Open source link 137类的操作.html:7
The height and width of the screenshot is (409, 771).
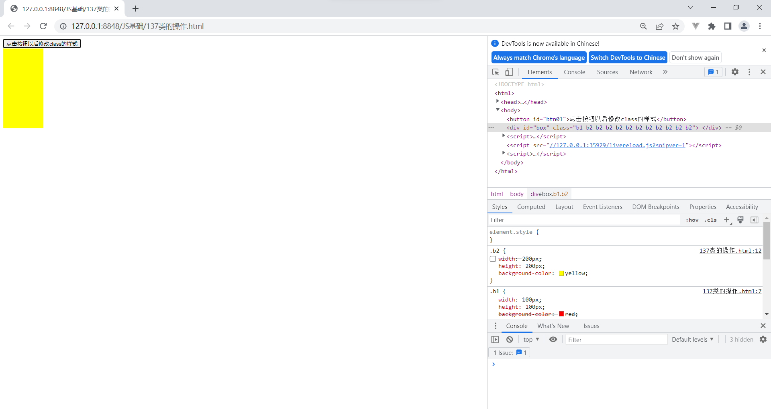(732, 291)
